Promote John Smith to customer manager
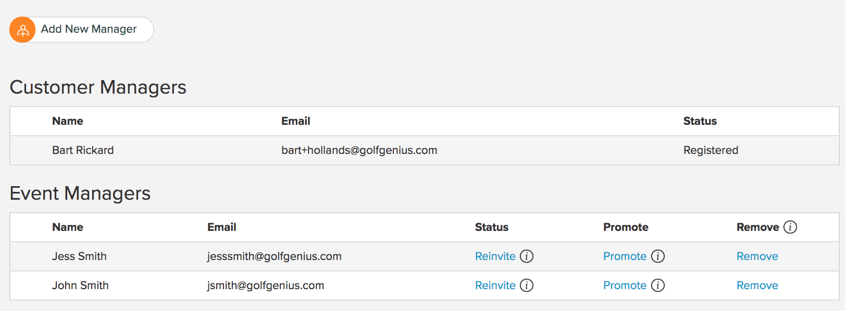Screen dimensions: 845x311 pos(625,286)
